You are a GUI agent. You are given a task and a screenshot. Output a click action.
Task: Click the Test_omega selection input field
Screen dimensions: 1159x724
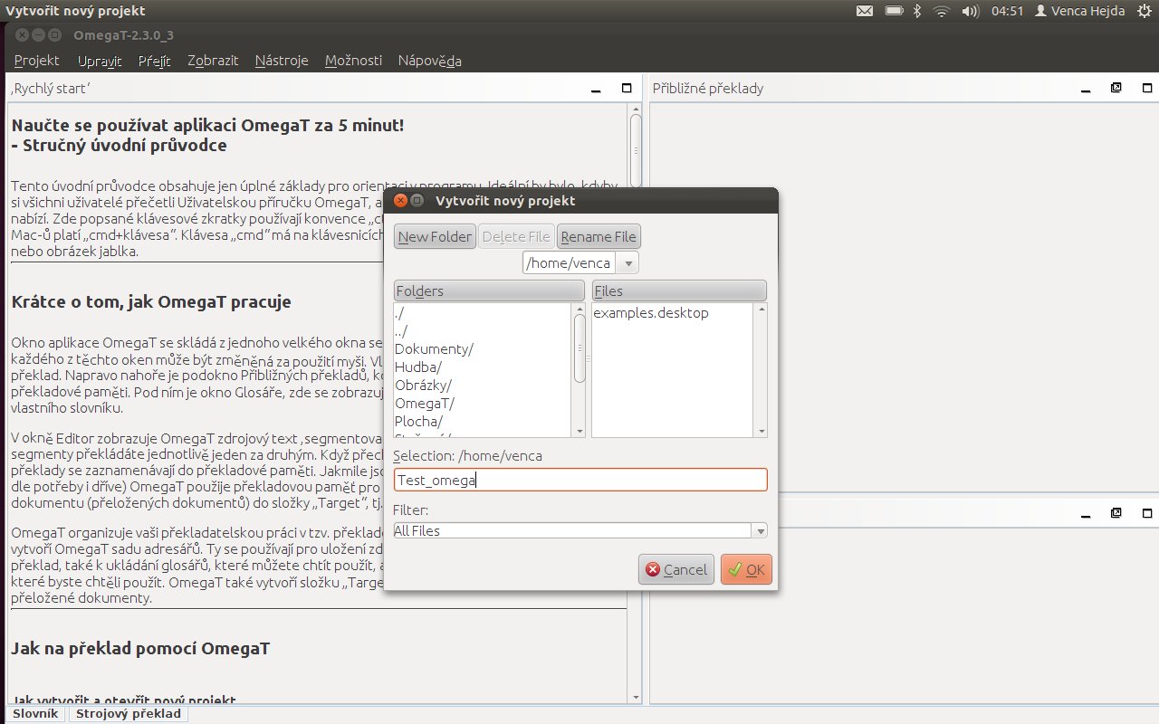point(580,480)
